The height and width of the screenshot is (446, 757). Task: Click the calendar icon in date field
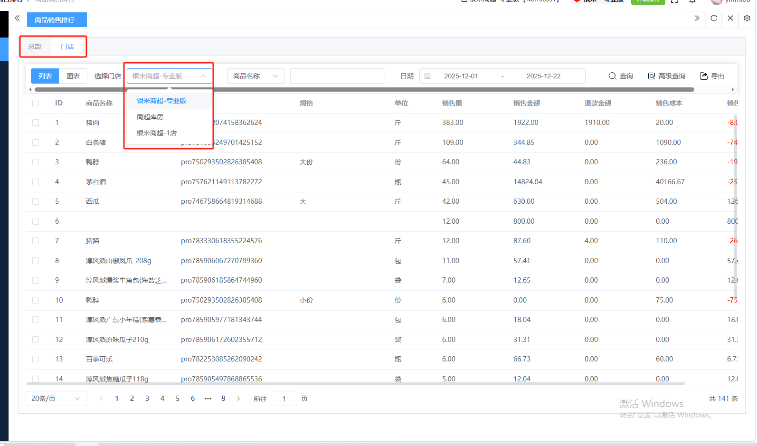427,76
